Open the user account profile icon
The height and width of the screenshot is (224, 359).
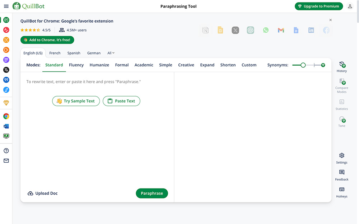pyautogui.click(x=350, y=6)
